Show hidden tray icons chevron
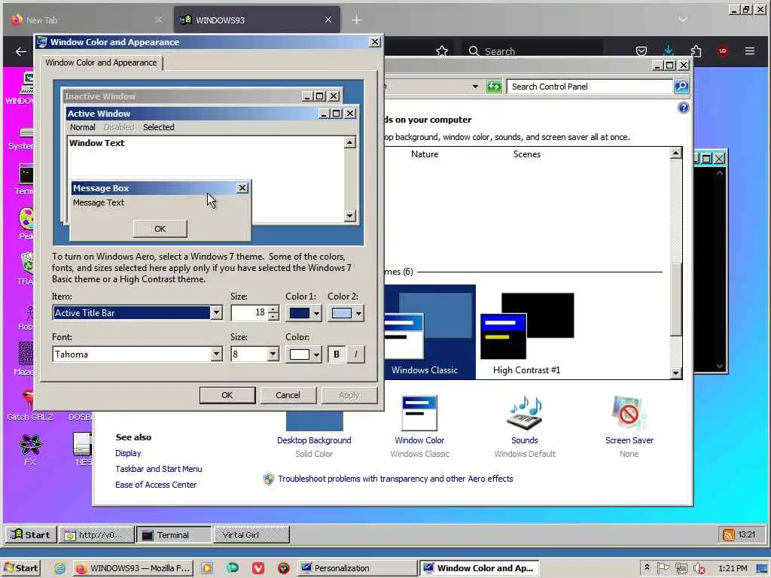The height and width of the screenshot is (578, 771). [x=647, y=567]
